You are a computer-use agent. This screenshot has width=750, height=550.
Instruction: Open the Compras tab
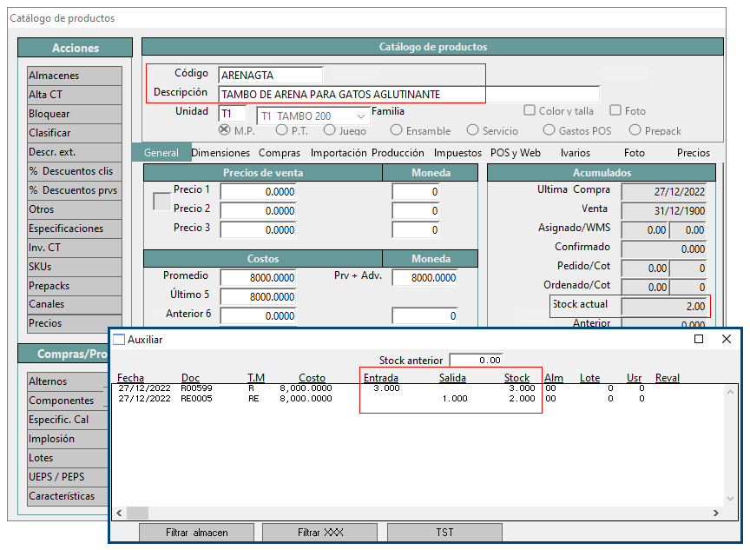tap(280, 153)
